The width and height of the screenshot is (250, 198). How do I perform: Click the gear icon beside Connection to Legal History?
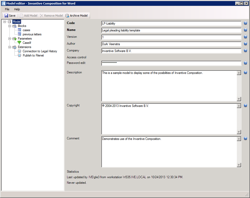(19, 51)
